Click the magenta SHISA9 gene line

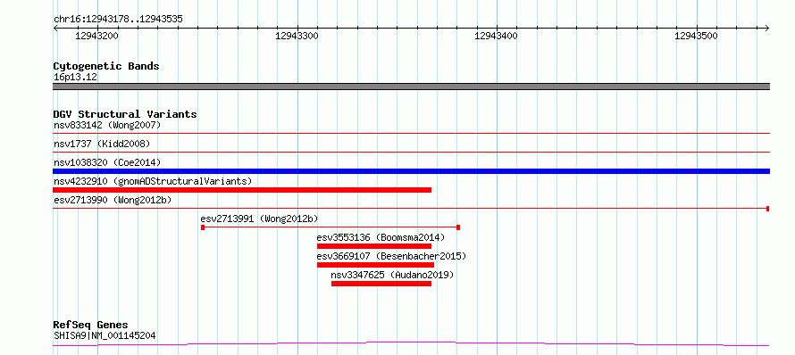pyautogui.click(x=411, y=344)
